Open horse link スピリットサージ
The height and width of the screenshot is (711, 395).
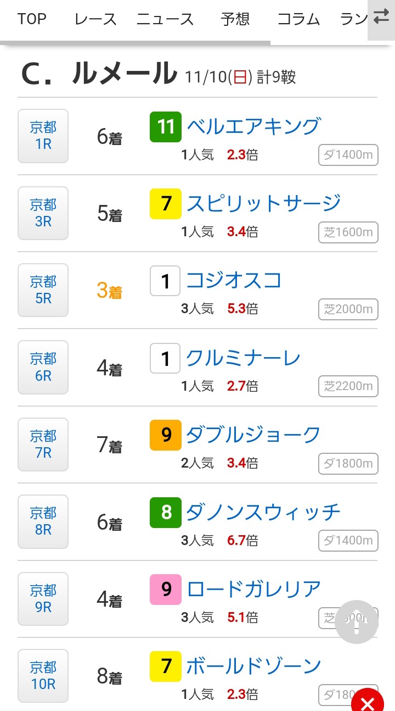pos(263,204)
